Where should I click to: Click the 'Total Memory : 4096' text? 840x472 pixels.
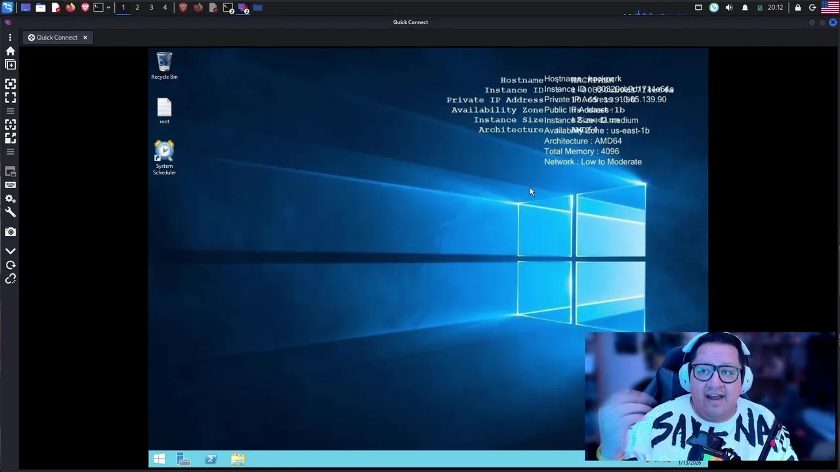tap(581, 151)
